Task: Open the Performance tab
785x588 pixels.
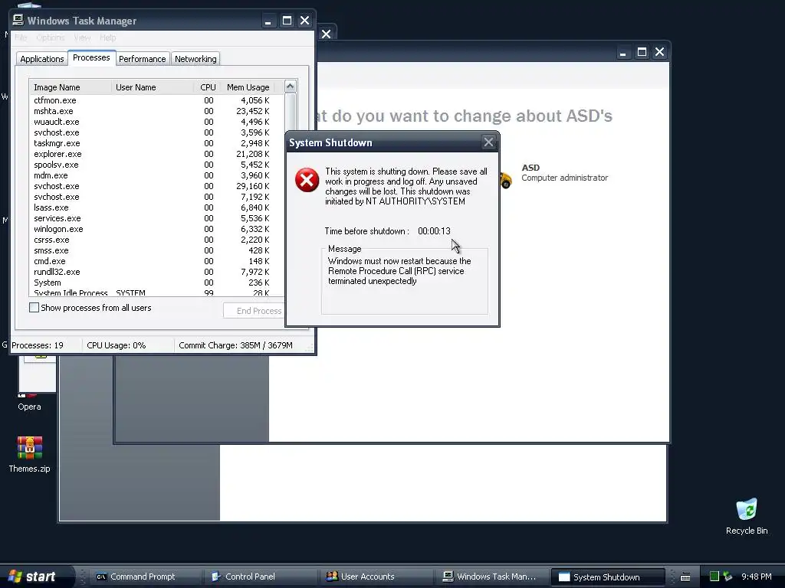Action: click(x=142, y=58)
